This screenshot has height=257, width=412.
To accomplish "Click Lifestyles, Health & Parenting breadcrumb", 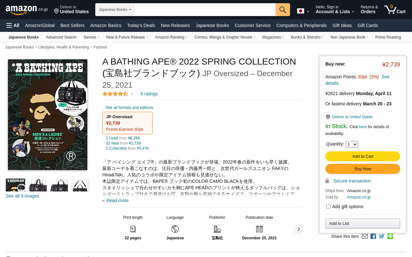I will (x=63, y=47).
